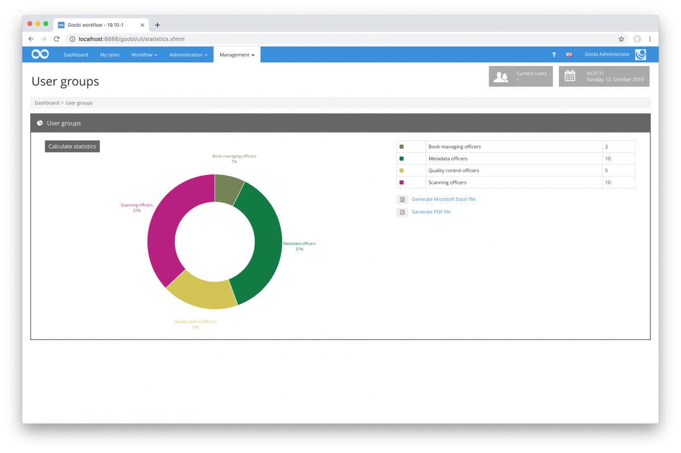Switch language using the UK flag icon
The width and height of the screenshot is (681, 453).
569,54
